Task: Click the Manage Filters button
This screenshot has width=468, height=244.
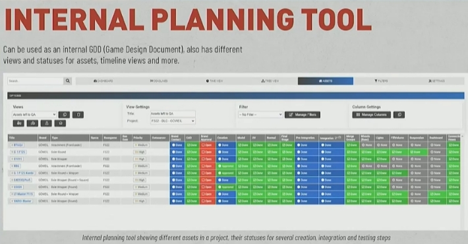Action: (303, 115)
